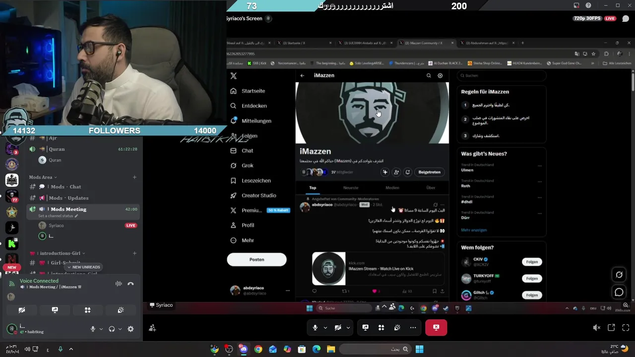The width and height of the screenshot is (635, 357).
Task: Click show chat speech bubble on stream edge
Action: click(x=619, y=292)
